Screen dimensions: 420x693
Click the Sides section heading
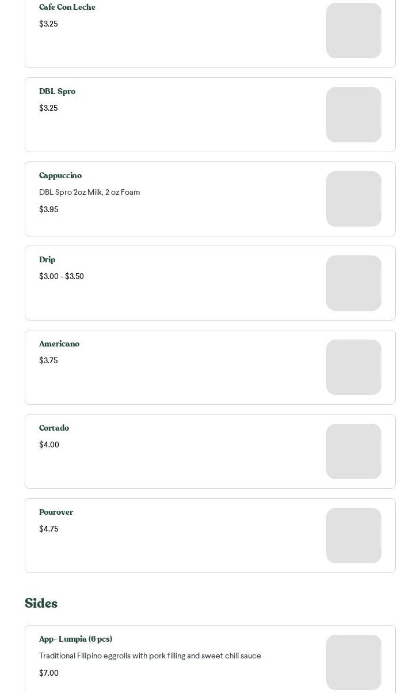[x=41, y=604]
